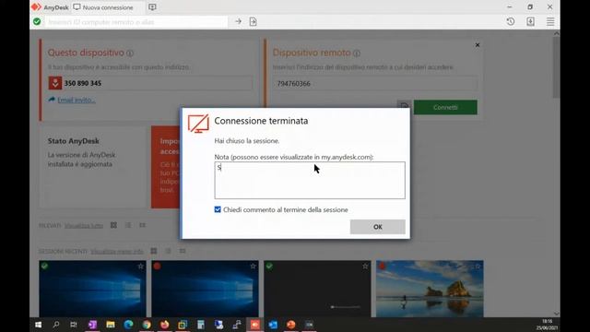
Task: Open Task View on the taskbar
Action: [74, 325]
